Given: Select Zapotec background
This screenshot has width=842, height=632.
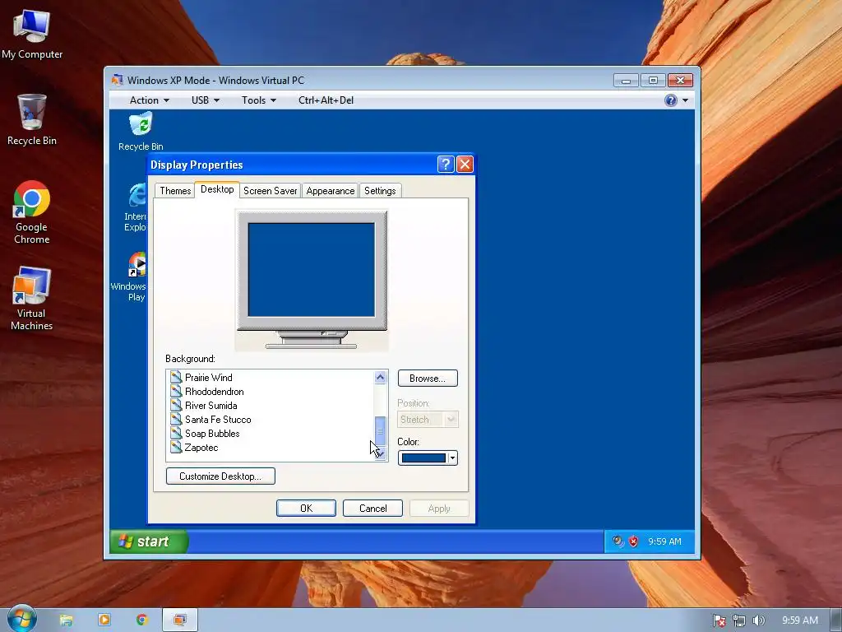Looking at the screenshot, I should [x=194, y=447].
